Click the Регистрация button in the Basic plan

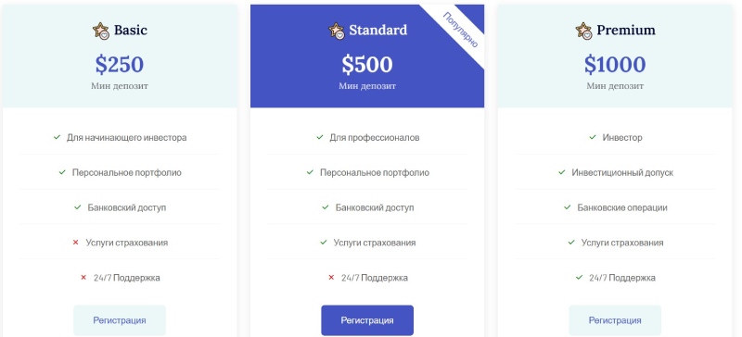[120, 320]
